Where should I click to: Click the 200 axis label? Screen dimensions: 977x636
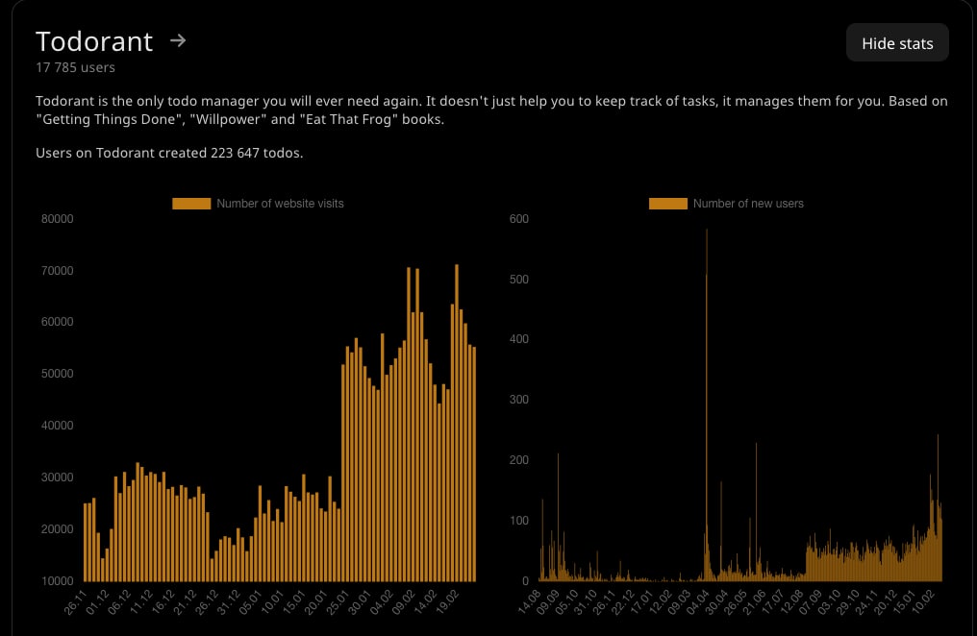(519, 460)
